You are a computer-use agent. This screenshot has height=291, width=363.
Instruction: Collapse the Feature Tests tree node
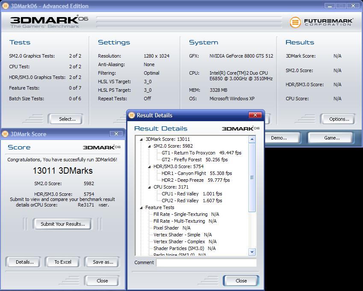click(141, 208)
